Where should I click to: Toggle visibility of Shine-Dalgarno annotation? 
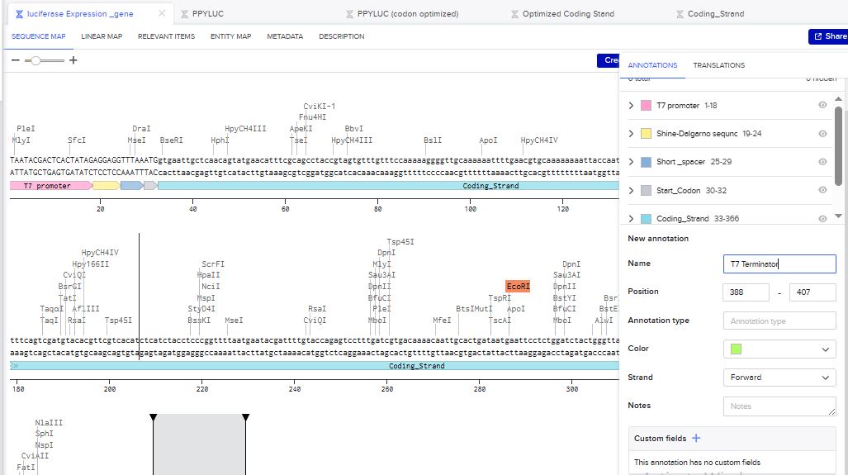(822, 134)
